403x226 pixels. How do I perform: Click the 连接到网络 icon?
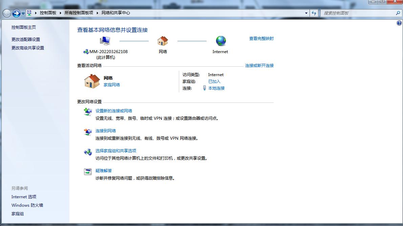pos(88,132)
